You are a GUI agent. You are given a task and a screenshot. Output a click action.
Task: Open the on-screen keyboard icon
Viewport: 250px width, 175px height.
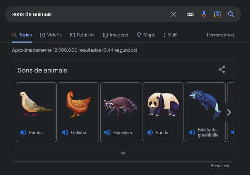click(190, 15)
